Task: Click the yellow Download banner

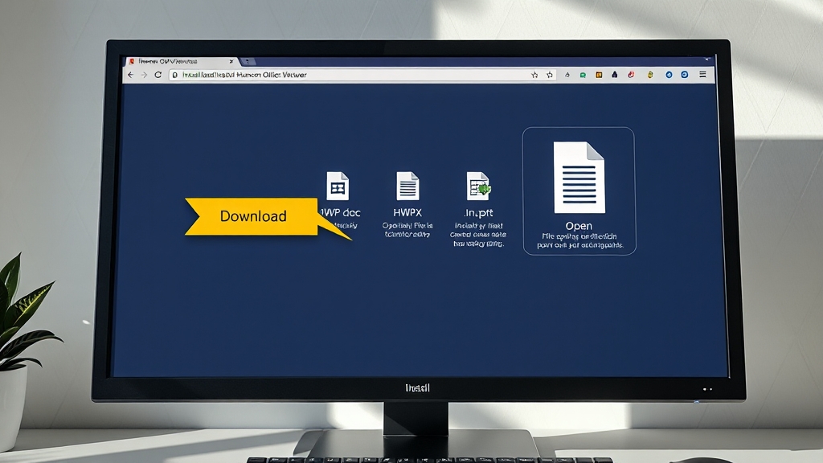Action: tap(253, 216)
